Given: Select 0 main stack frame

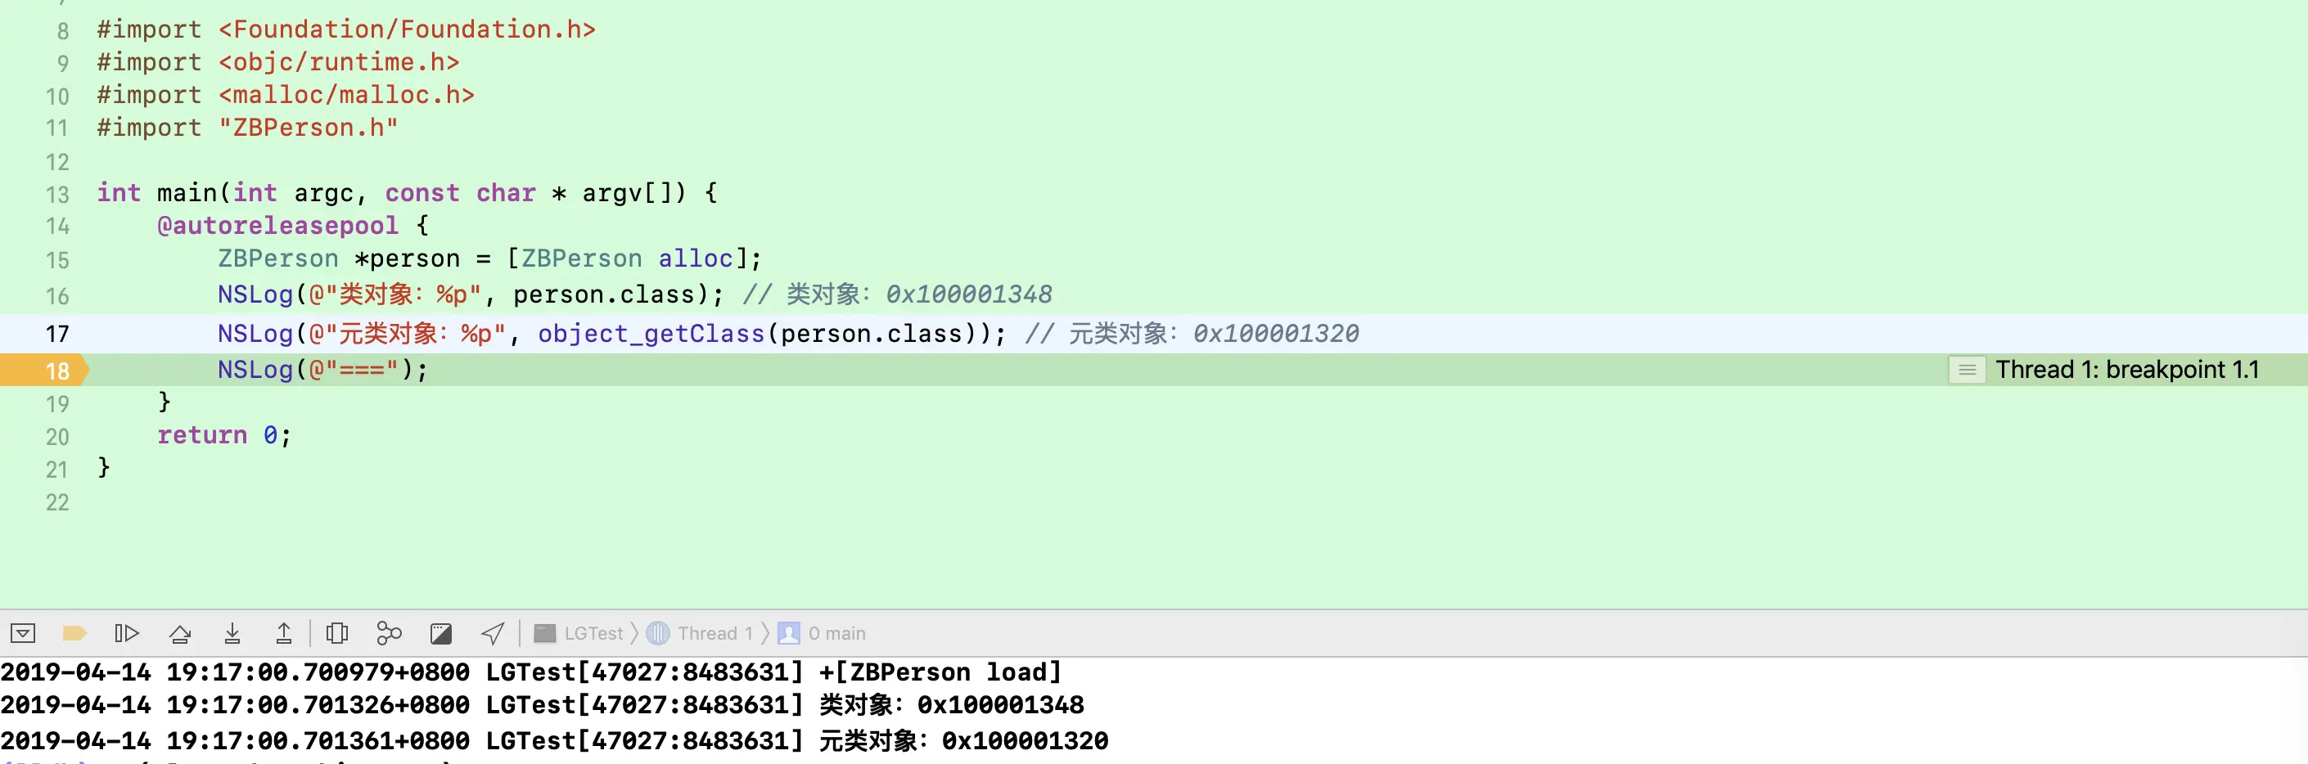Looking at the screenshot, I should (823, 634).
